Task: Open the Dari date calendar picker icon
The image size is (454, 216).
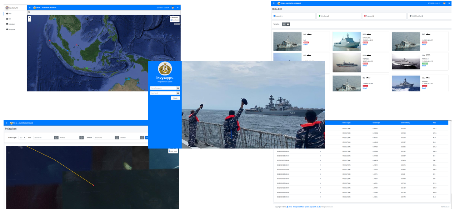Action: coord(56,137)
